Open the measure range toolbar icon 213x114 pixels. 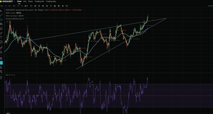coord(31,6)
